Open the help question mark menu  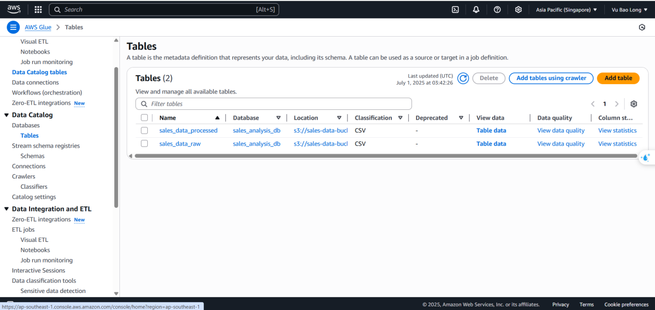pyautogui.click(x=497, y=9)
